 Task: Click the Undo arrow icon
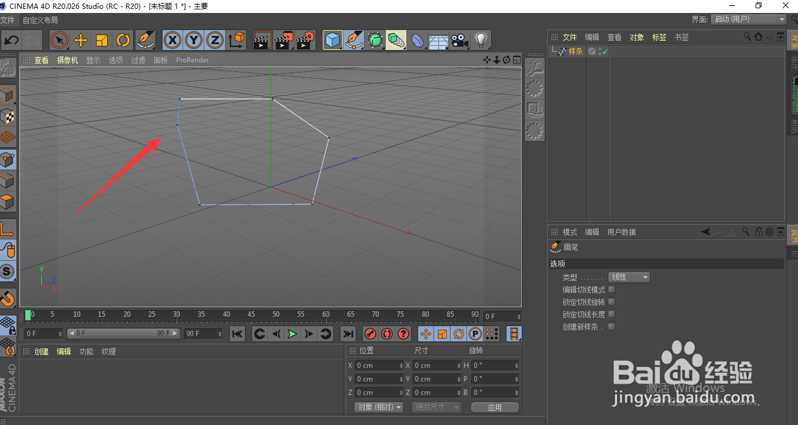click(x=12, y=40)
